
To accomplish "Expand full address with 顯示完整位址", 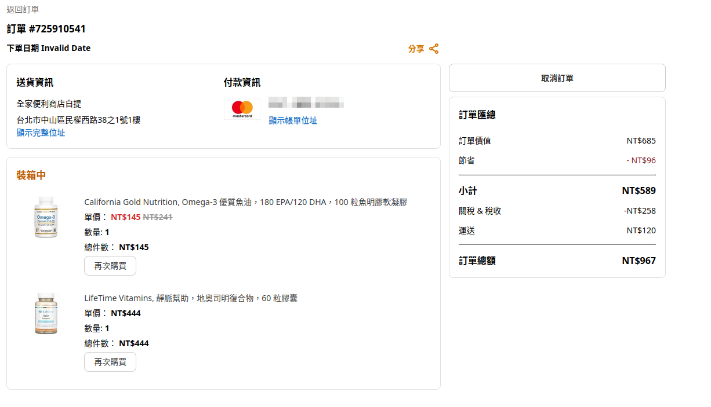I will 41,133.
